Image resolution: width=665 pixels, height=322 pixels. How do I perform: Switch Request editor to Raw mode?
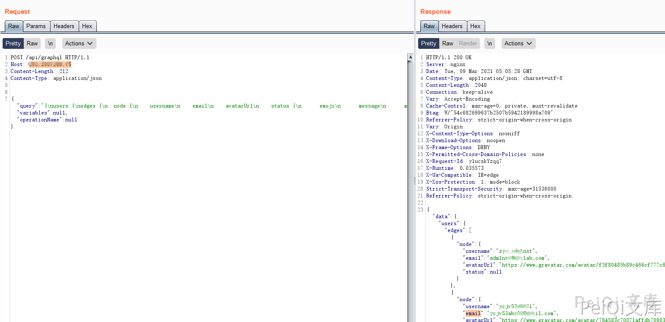tap(32, 43)
